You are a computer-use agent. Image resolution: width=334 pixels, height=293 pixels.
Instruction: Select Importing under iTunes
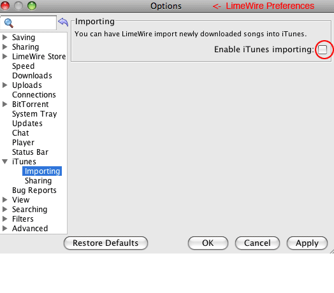click(42, 171)
